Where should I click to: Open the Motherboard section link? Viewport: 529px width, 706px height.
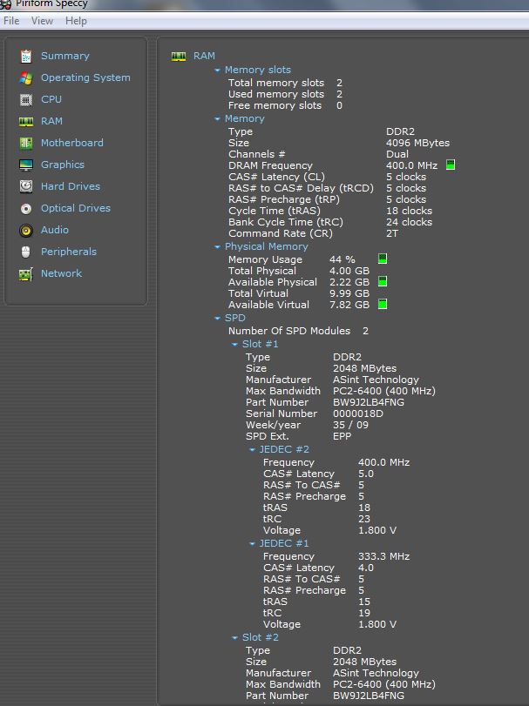pos(72,143)
